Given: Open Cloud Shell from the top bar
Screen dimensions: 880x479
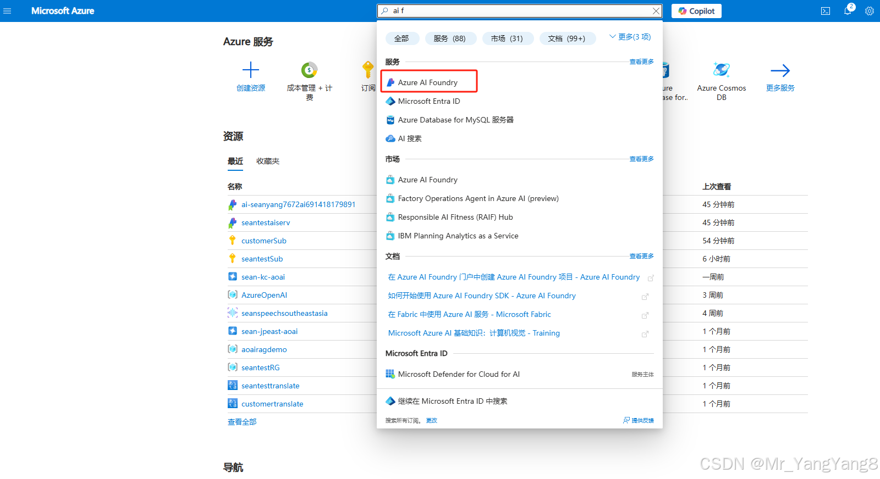Looking at the screenshot, I should (826, 11).
